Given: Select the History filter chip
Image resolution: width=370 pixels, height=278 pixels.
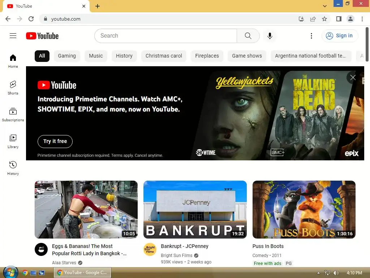Looking at the screenshot, I should [x=124, y=56].
